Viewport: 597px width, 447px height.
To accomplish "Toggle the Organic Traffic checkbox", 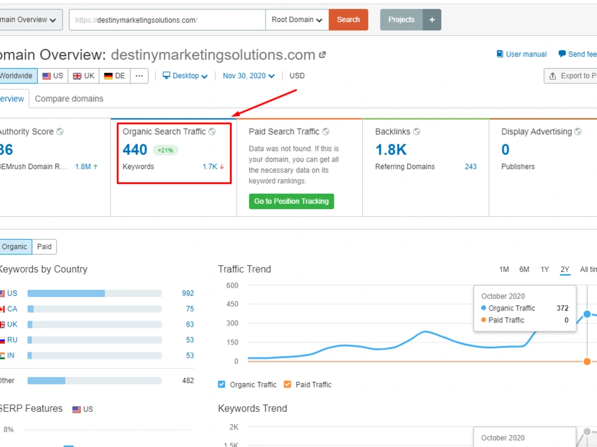I will tap(221, 384).
